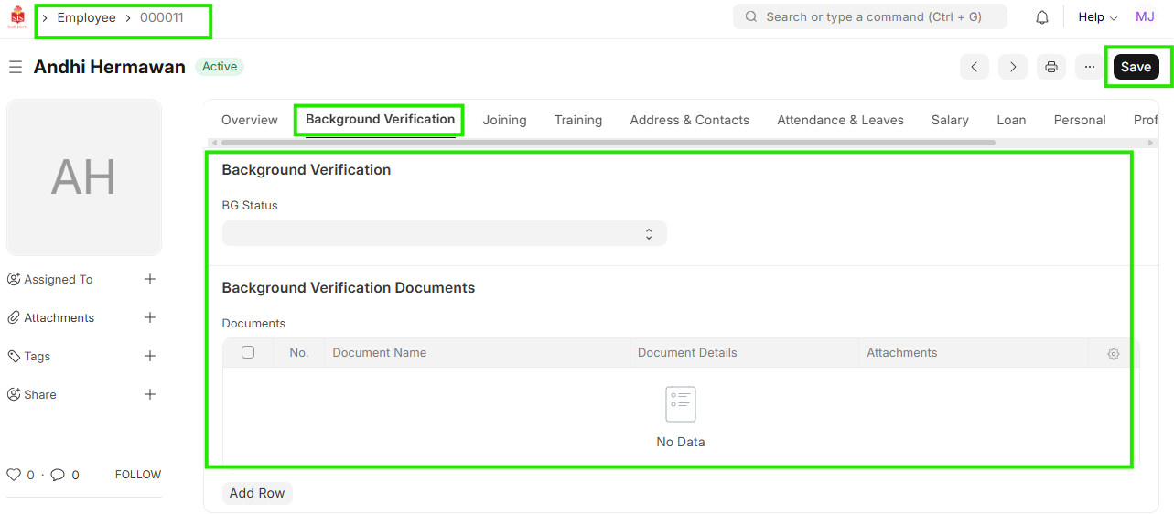Click the notifications bell icon
The image size is (1174, 514).
coord(1041,17)
